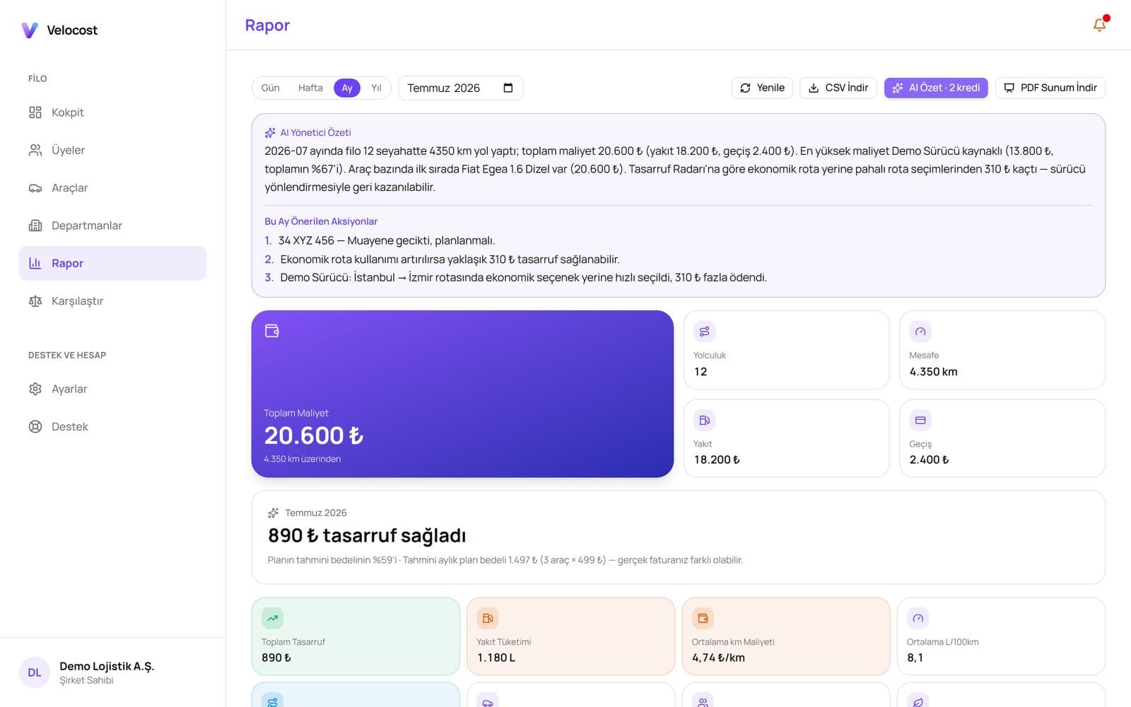The image size is (1131, 707).
Task: Click the Mesafe 4.350 km card
Action: [1002, 350]
